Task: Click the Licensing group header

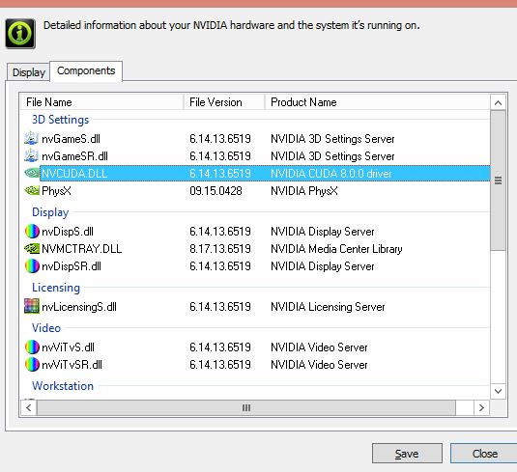Action: (56, 288)
